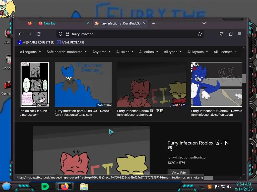Viewport: 257px width, 192px height.
Task: Click the address bar showing furry infection
Action: tap(130, 34)
